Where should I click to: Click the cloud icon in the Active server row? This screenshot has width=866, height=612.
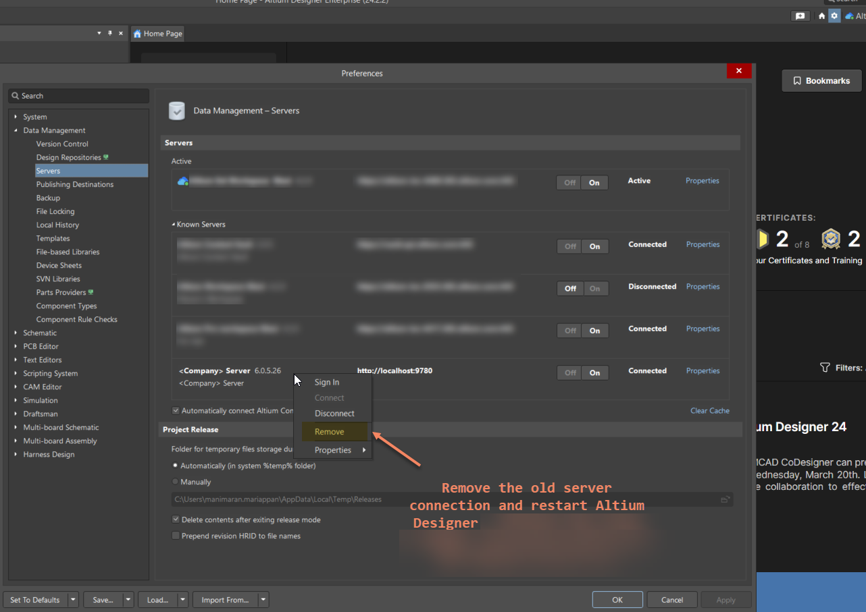pos(182,181)
